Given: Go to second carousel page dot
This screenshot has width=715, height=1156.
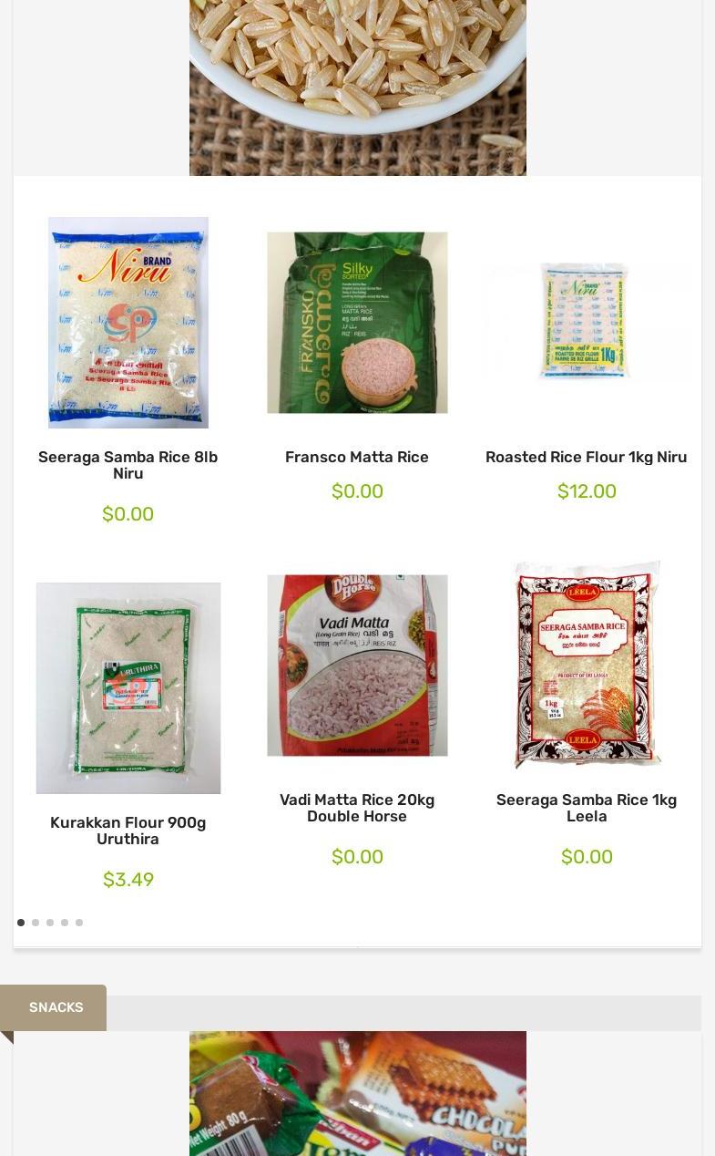Looking at the screenshot, I should tap(36, 923).
